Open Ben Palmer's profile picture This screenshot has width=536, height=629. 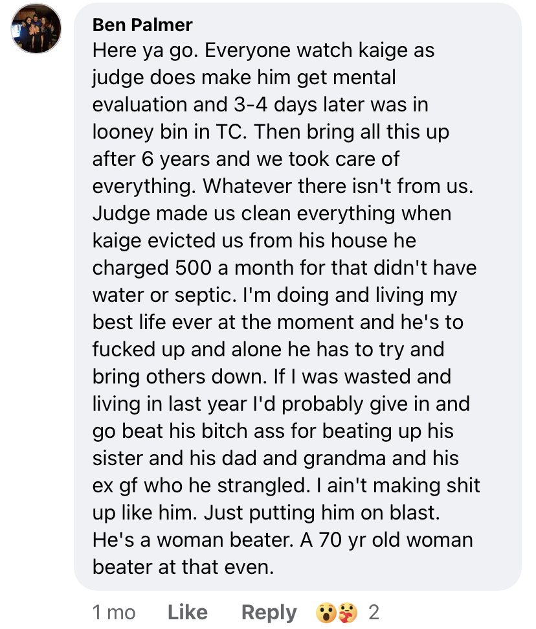coord(36,28)
